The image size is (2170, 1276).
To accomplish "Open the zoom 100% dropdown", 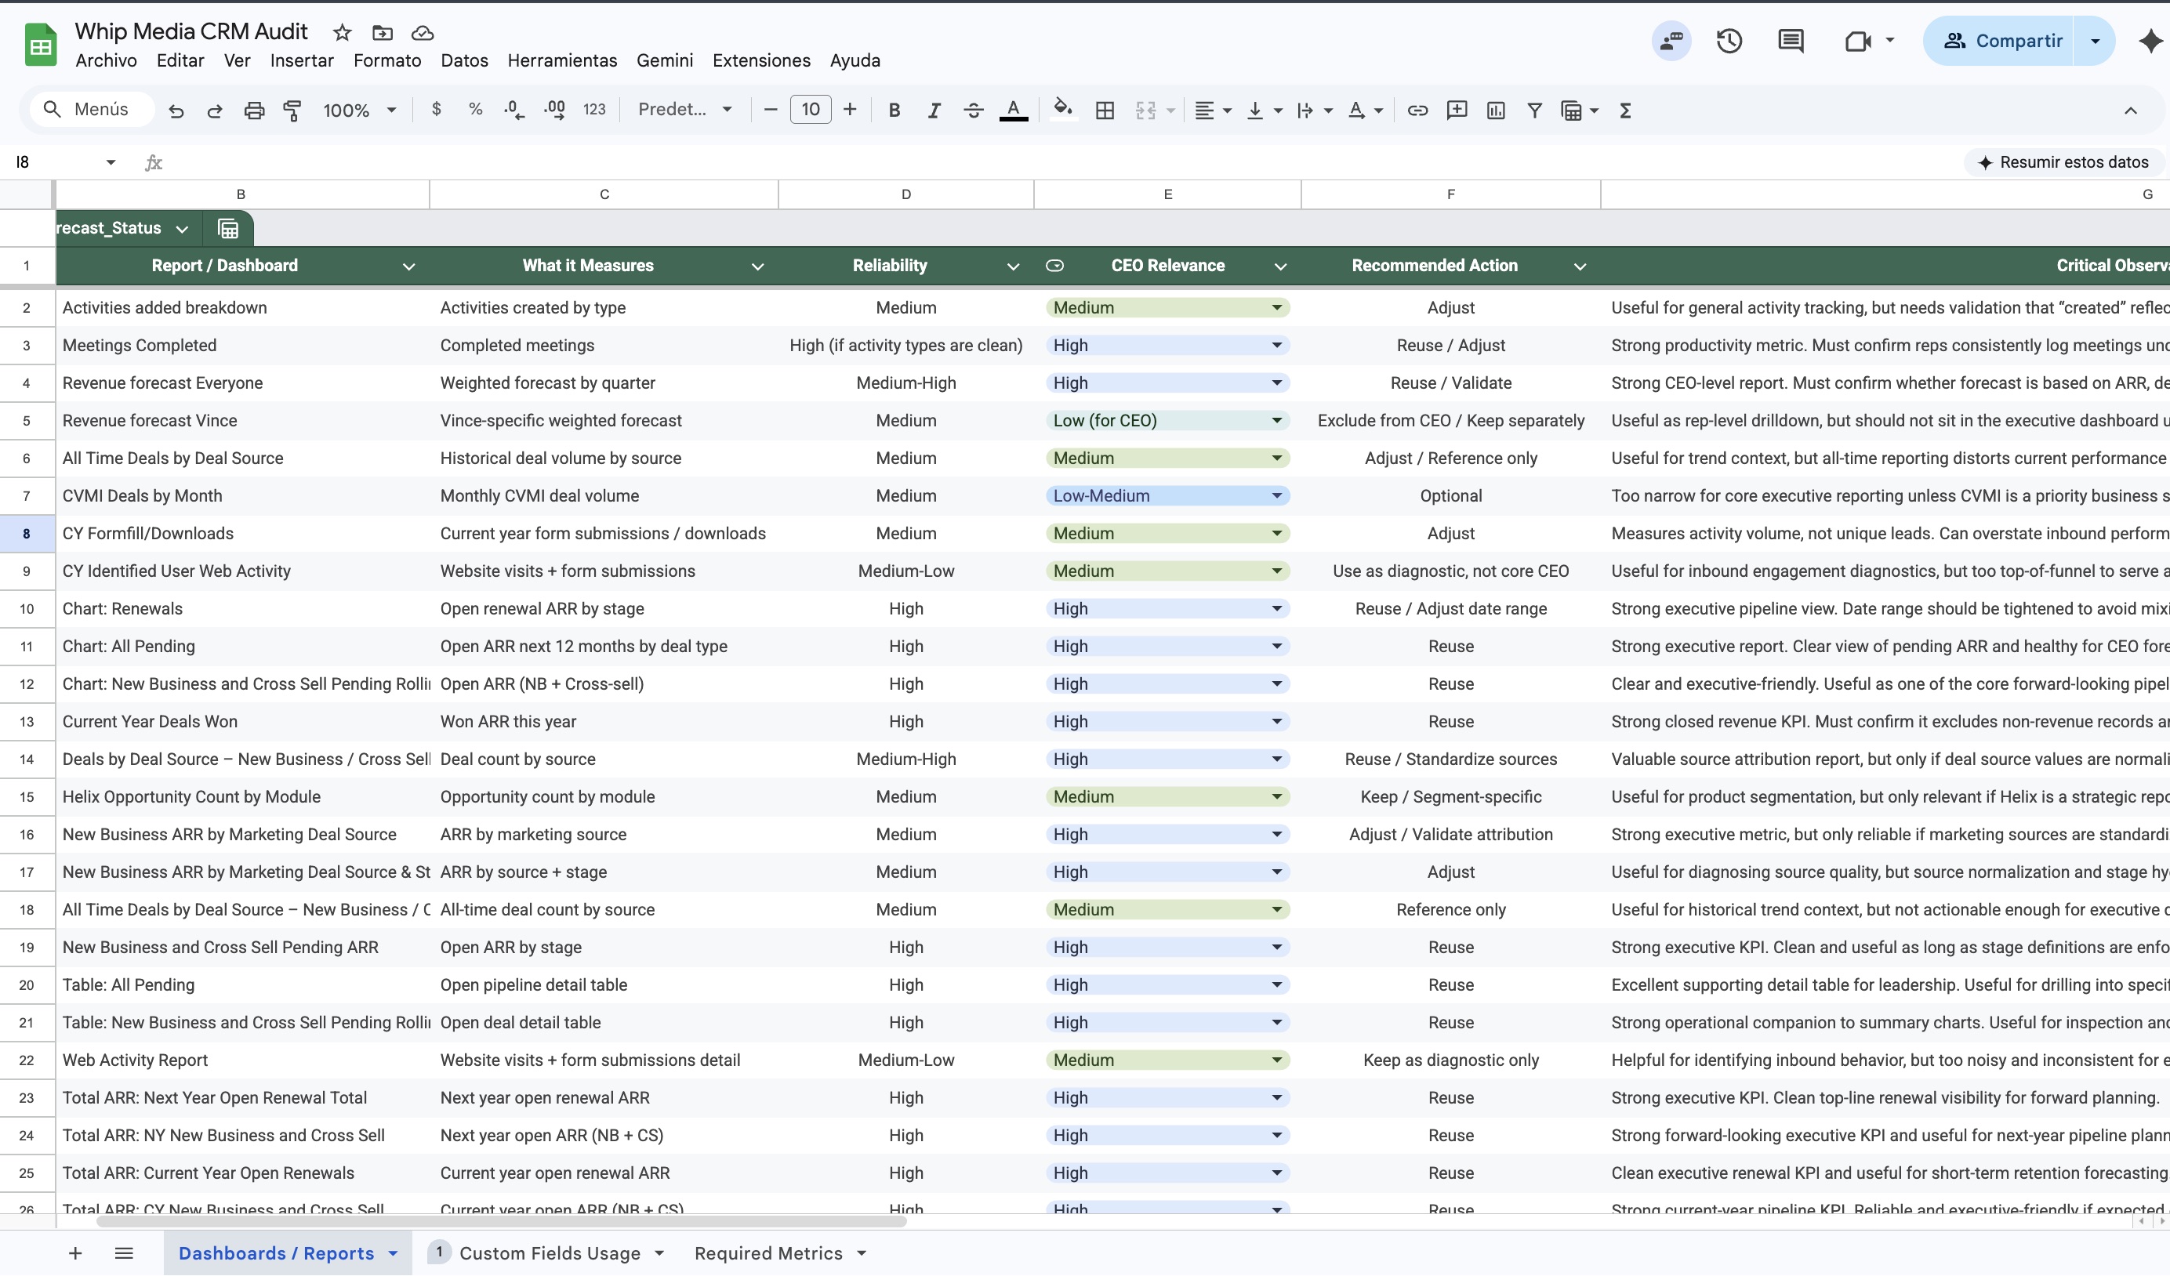I will tap(358, 111).
